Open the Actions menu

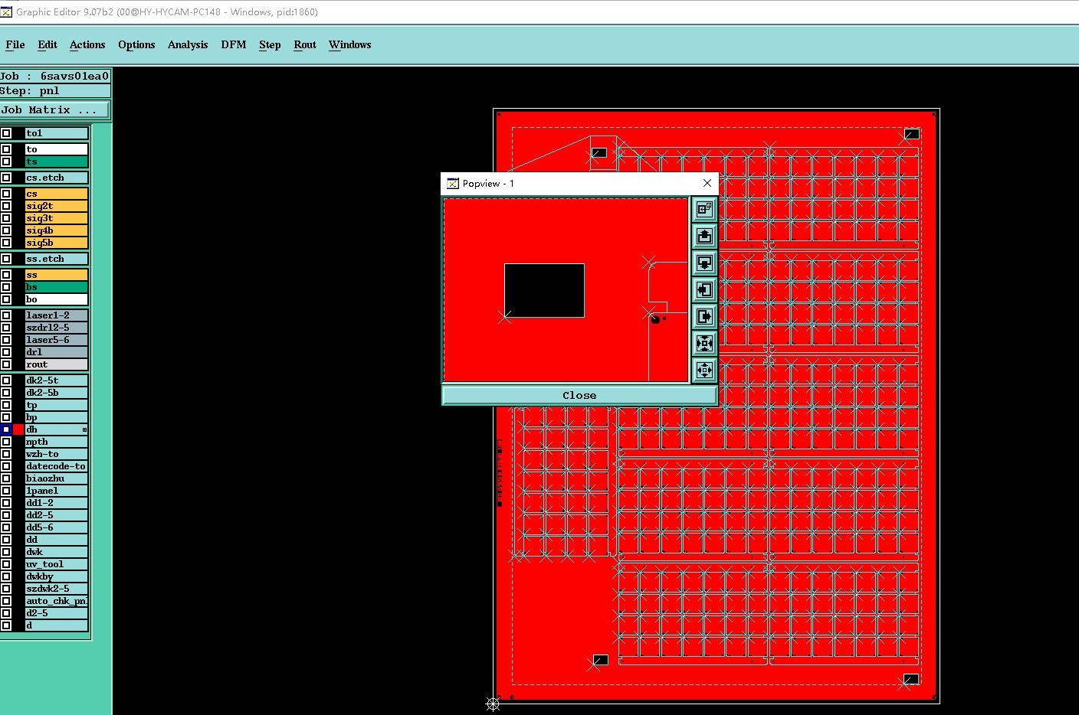click(x=87, y=44)
